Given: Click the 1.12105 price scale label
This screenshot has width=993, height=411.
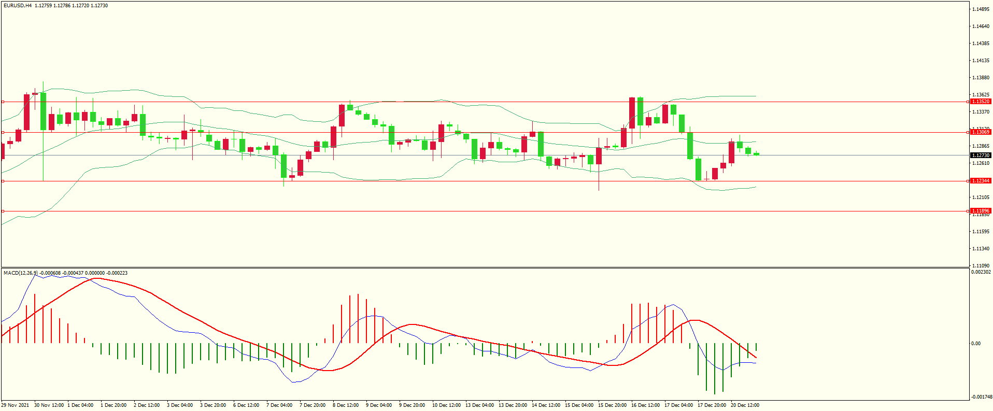Looking at the screenshot, I should (x=981, y=197).
